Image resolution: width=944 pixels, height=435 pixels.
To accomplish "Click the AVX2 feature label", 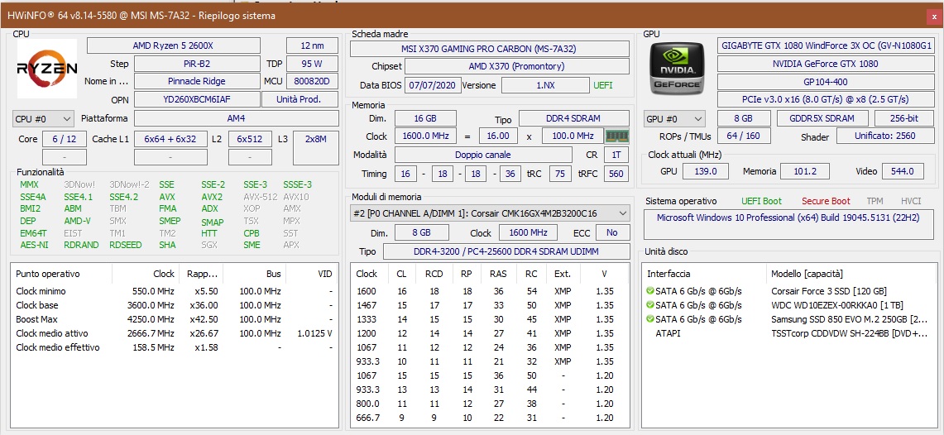I will tap(212, 197).
